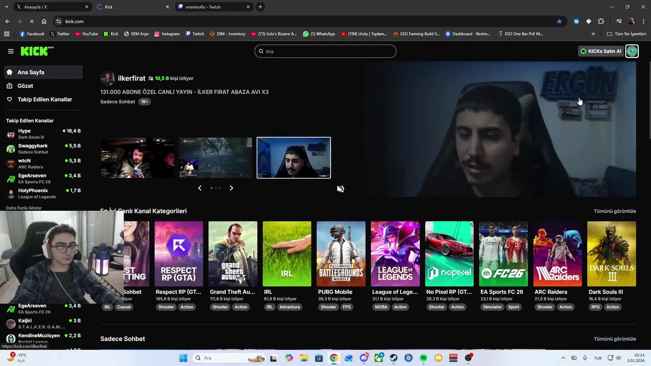This screenshot has height=366, width=651.
Task: Click the Adventure tag under IRL
Action: click(x=290, y=307)
